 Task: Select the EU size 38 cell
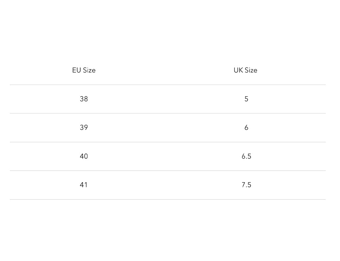pyautogui.click(x=84, y=99)
